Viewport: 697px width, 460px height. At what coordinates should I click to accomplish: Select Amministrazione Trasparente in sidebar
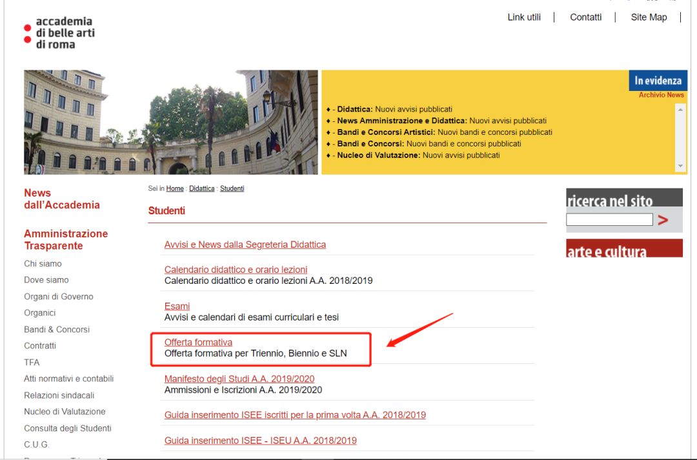[66, 239]
